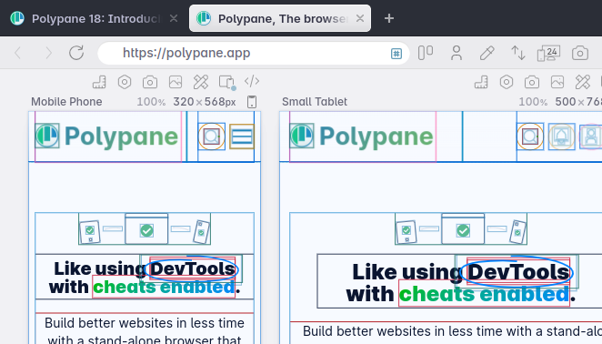
Task: Go back to previous page
Action: click(17, 53)
